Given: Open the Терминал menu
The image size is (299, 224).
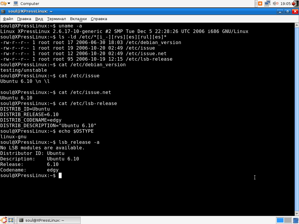Looking at the screenshot, I should 56,19.
